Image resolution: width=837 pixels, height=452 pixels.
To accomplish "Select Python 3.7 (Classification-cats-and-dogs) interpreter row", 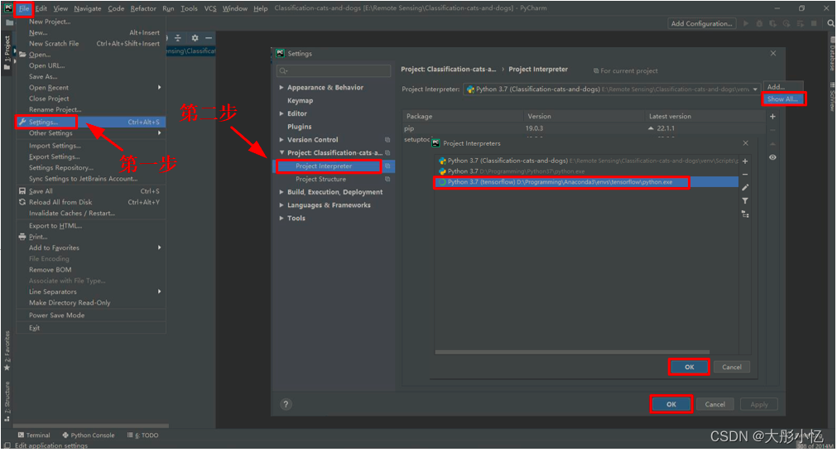I will (x=586, y=161).
